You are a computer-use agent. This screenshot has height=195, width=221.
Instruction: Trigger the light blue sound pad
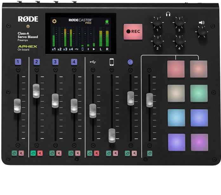coord(177,118)
